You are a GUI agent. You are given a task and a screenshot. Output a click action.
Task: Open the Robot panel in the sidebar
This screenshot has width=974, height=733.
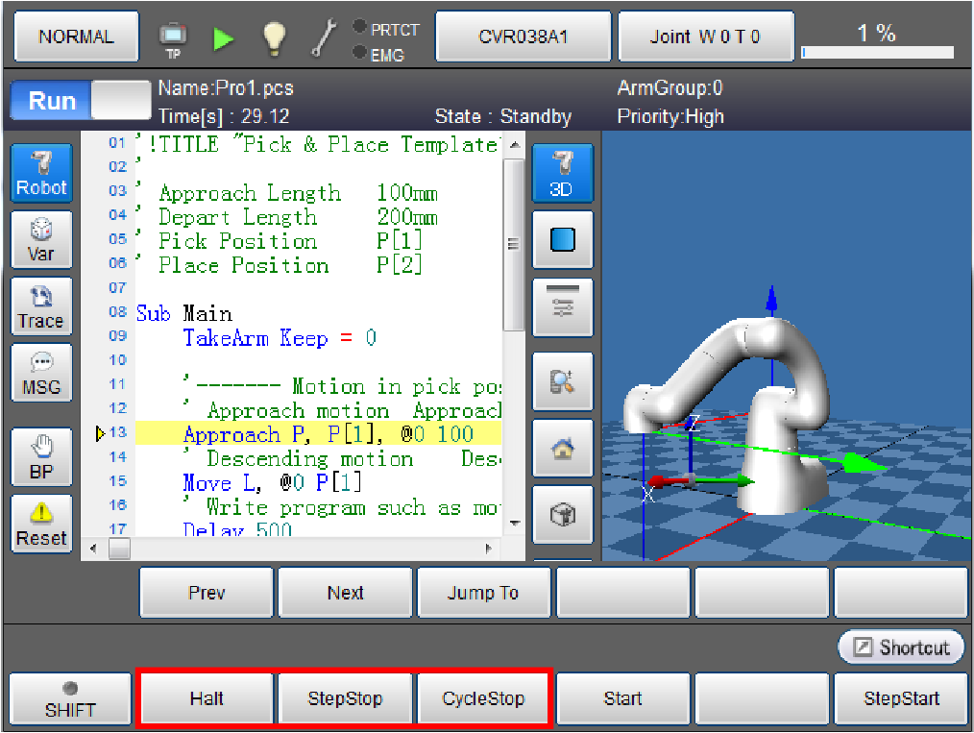pos(41,173)
